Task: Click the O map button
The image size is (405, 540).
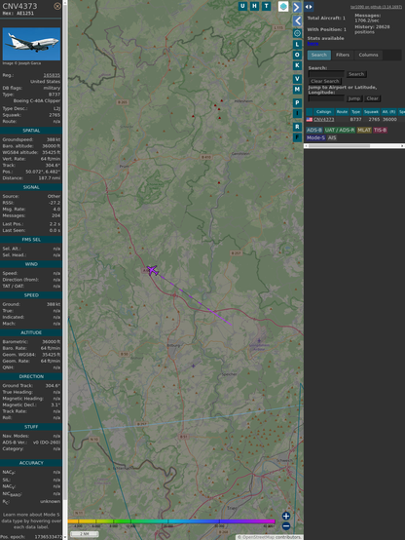Action: point(297,55)
